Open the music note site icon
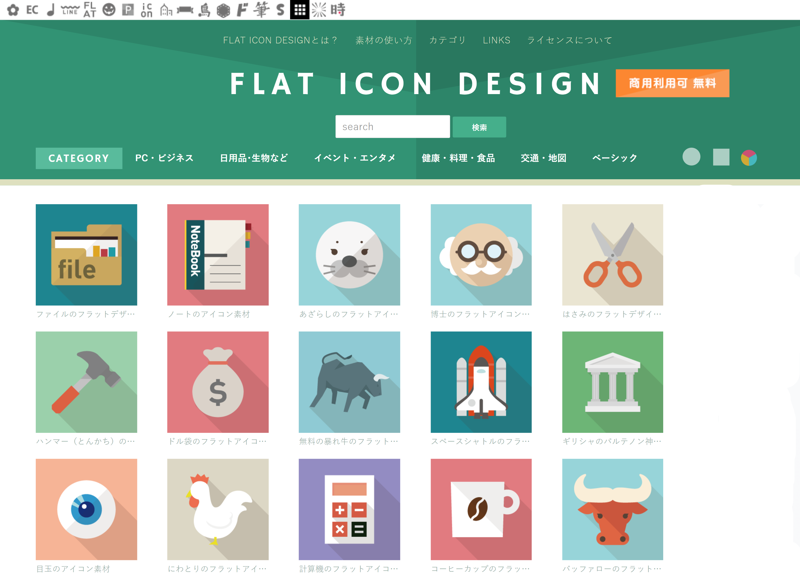800x579 pixels. click(51, 10)
